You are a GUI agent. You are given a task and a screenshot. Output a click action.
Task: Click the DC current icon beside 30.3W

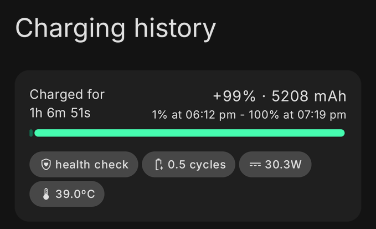click(x=255, y=165)
